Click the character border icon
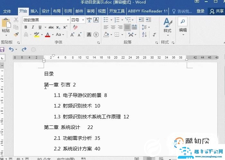The image size is (225, 160). click(96, 20)
